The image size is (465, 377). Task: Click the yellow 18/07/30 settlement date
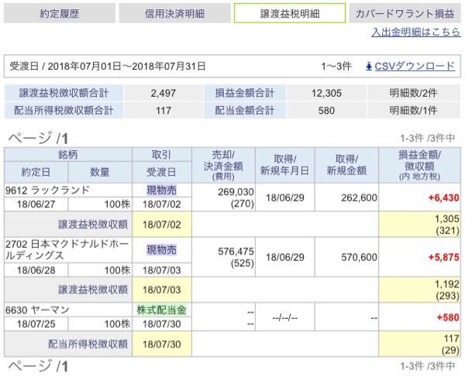[x=162, y=344]
